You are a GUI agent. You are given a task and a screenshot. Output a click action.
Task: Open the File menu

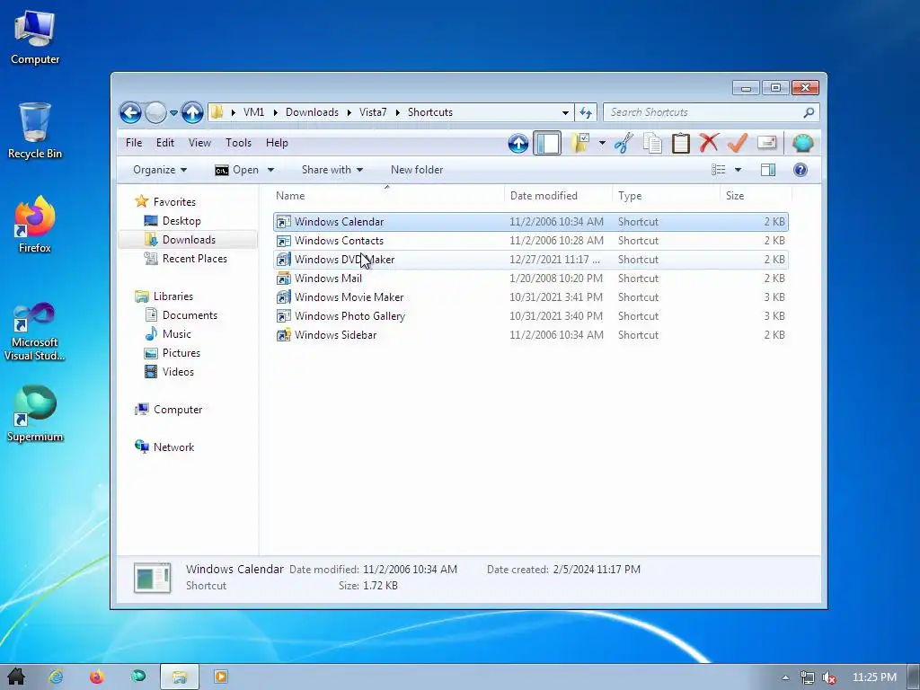[x=134, y=143]
